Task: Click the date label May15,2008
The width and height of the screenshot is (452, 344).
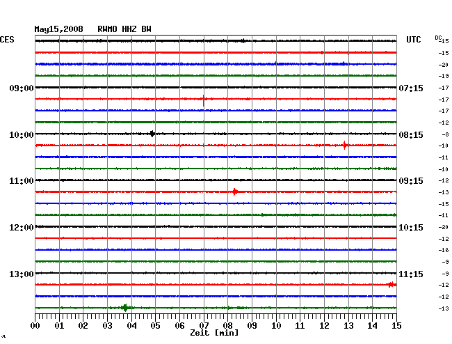Action: (58, 29)
